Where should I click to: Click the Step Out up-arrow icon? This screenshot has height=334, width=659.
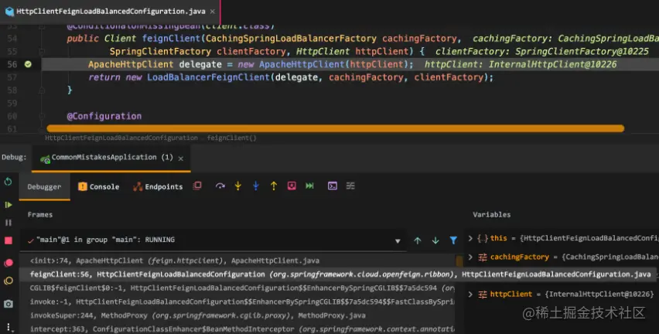coord(274,186)
